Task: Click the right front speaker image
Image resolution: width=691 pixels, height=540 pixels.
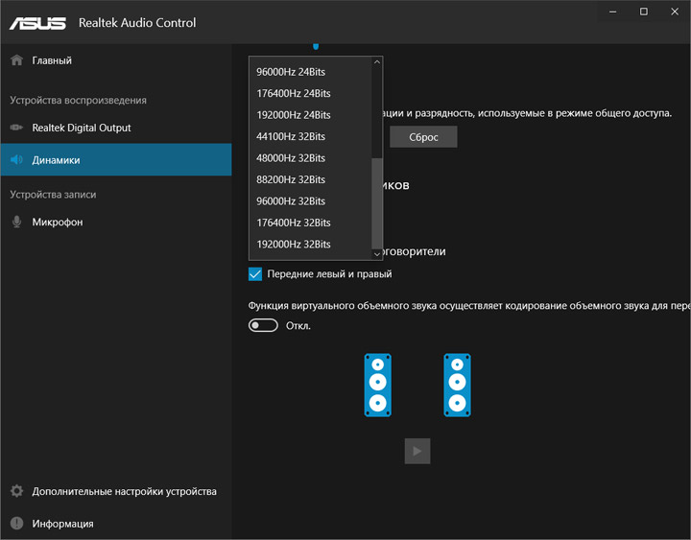Action: 457,385
